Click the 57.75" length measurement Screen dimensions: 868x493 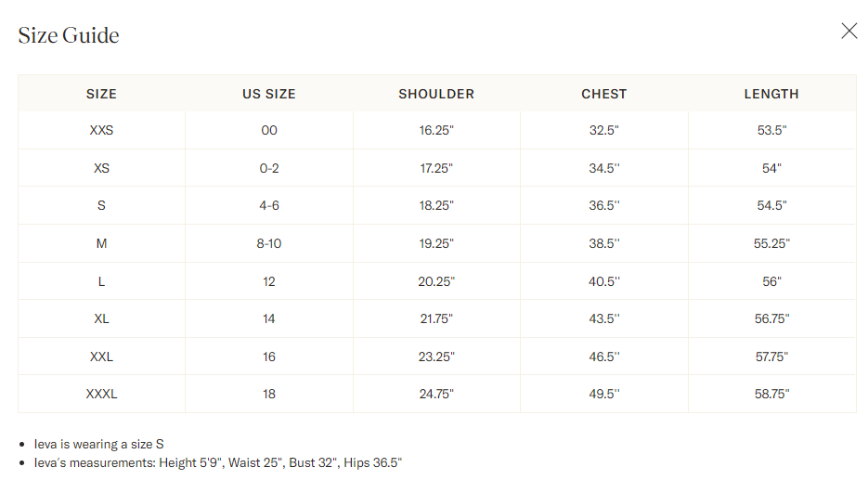771,357
